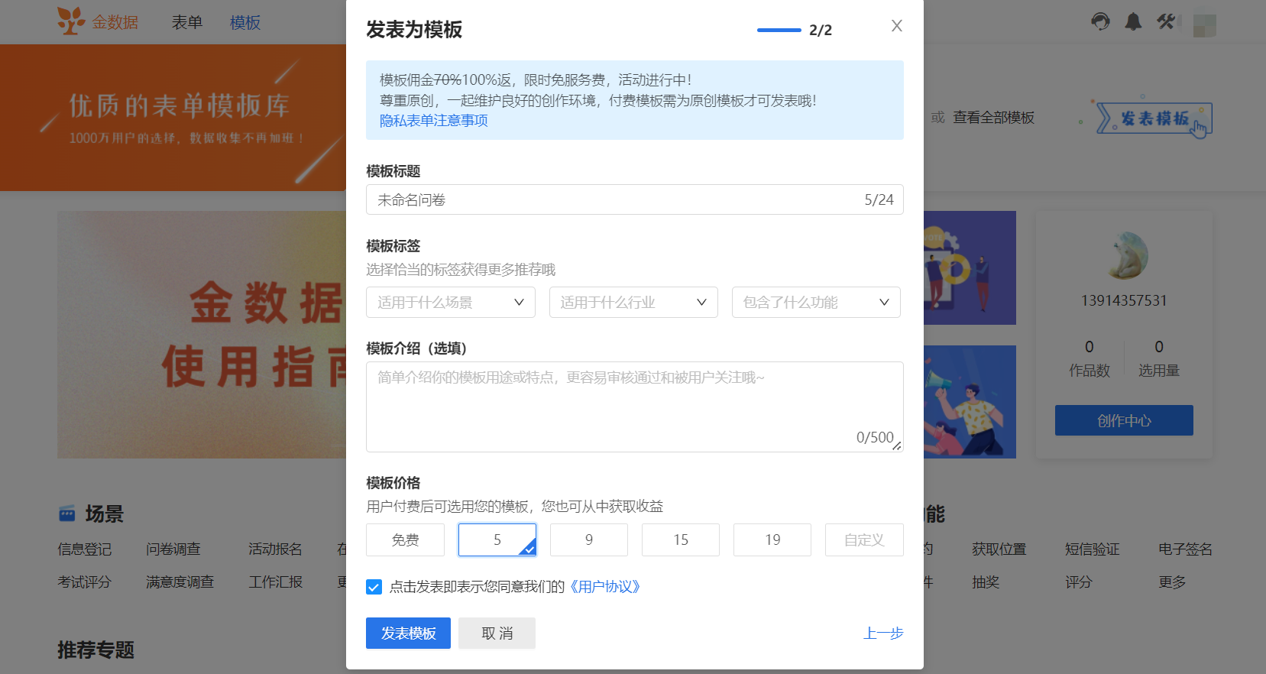Click the phone number 13914357531
This screenshot has height=674, width=1266.
coord(1124,300)
